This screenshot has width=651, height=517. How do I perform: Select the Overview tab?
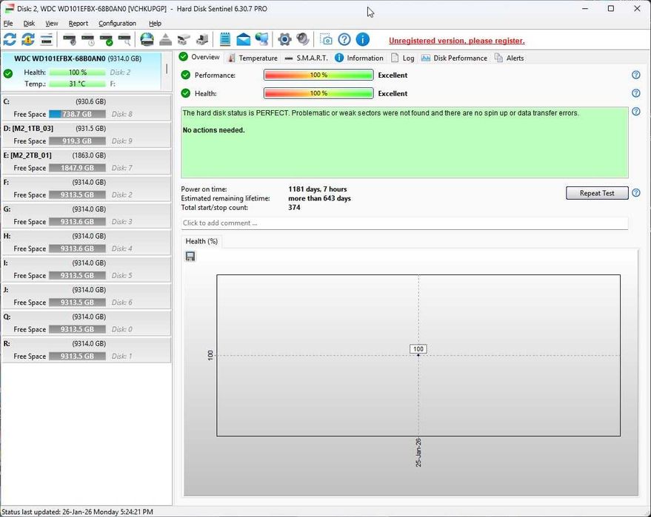click(200, 57)
